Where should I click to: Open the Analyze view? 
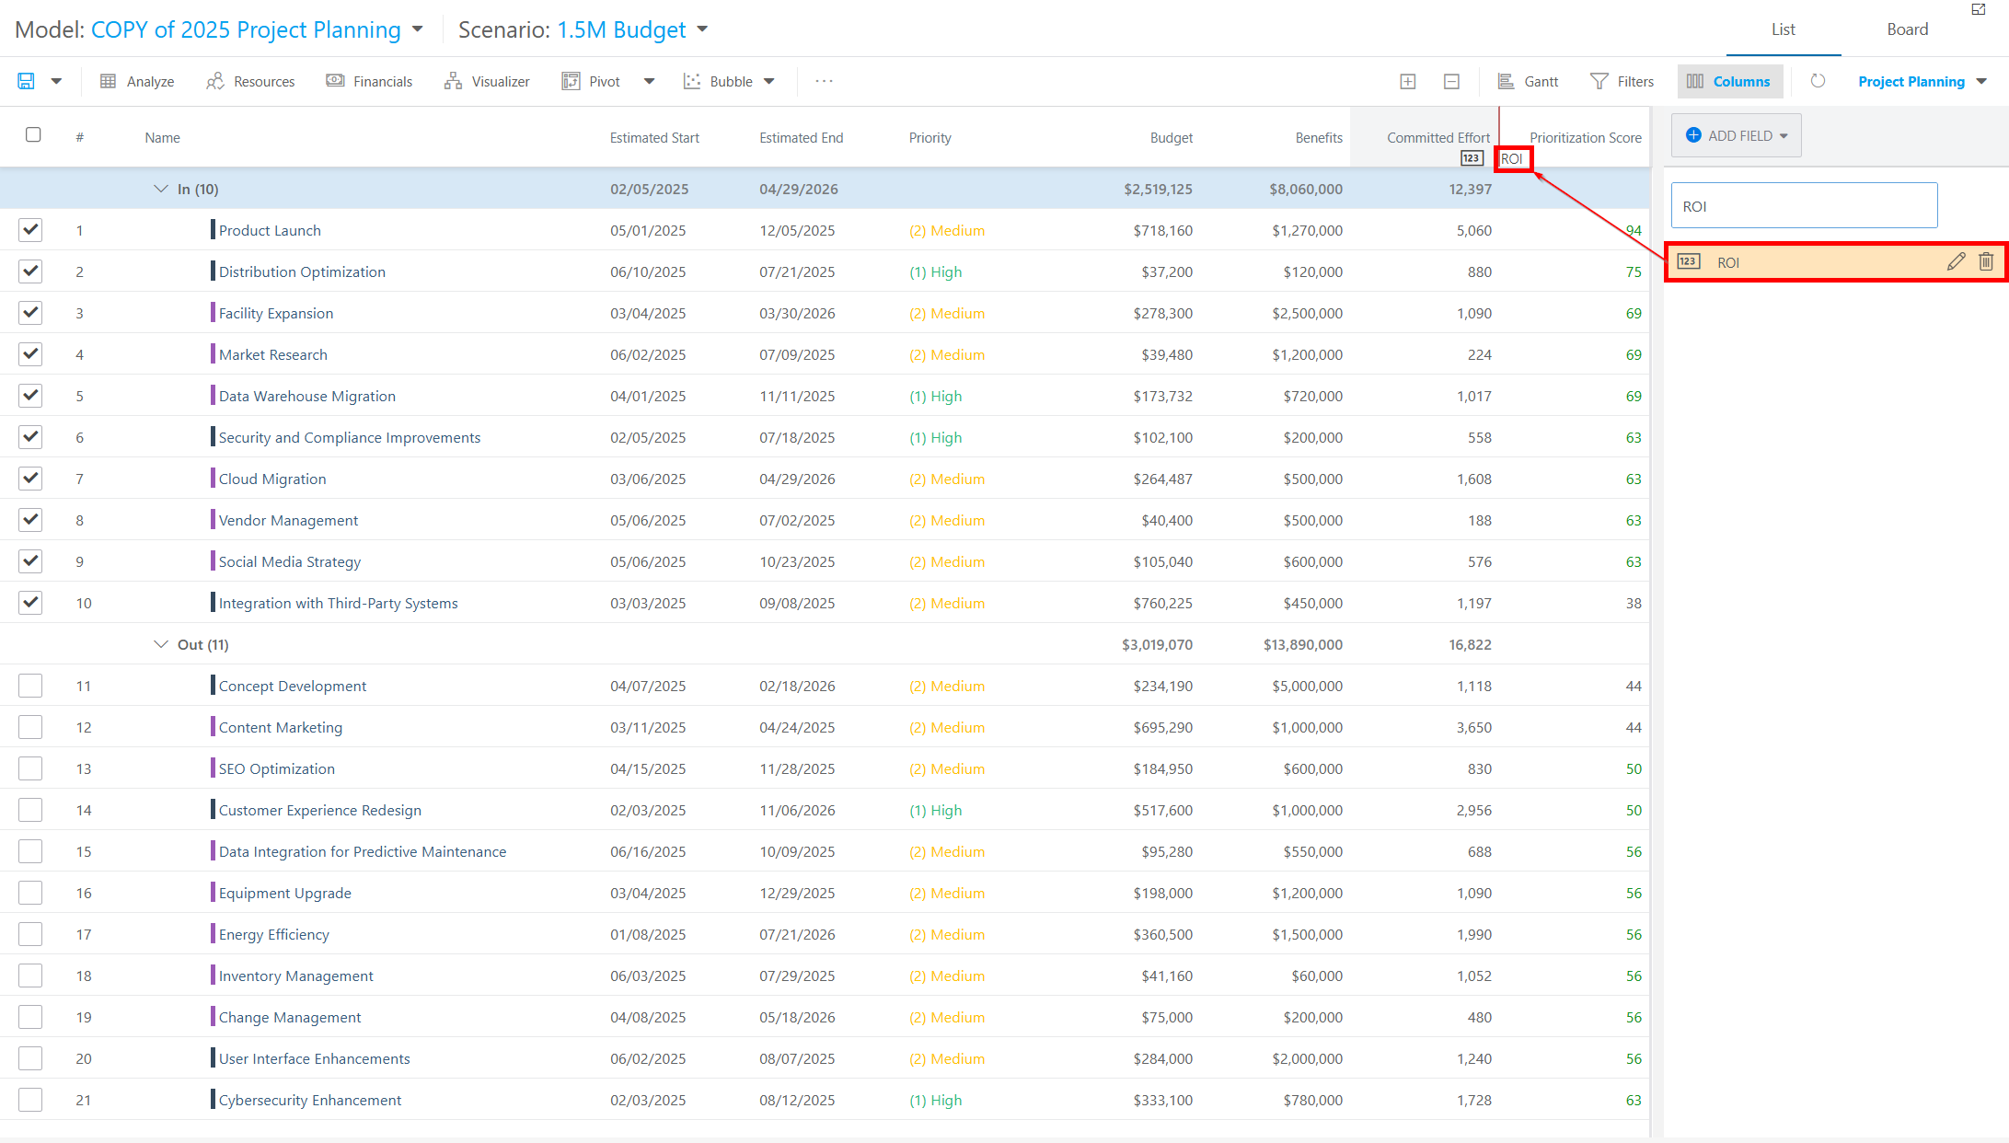point(137,81)
